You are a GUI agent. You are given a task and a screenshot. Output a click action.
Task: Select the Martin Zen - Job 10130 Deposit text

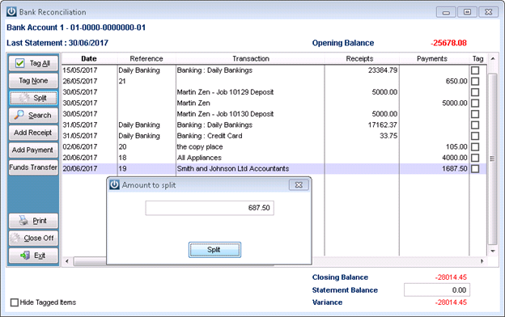point(225,114)
